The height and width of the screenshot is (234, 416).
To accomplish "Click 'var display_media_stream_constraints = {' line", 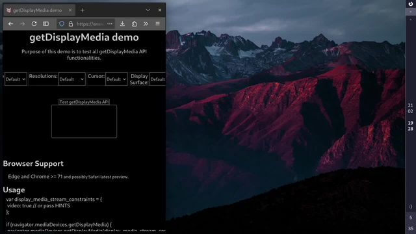I will tap(54, 200).
